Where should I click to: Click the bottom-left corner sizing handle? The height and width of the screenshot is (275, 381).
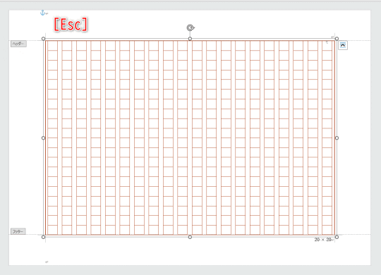tap(43, 237)
